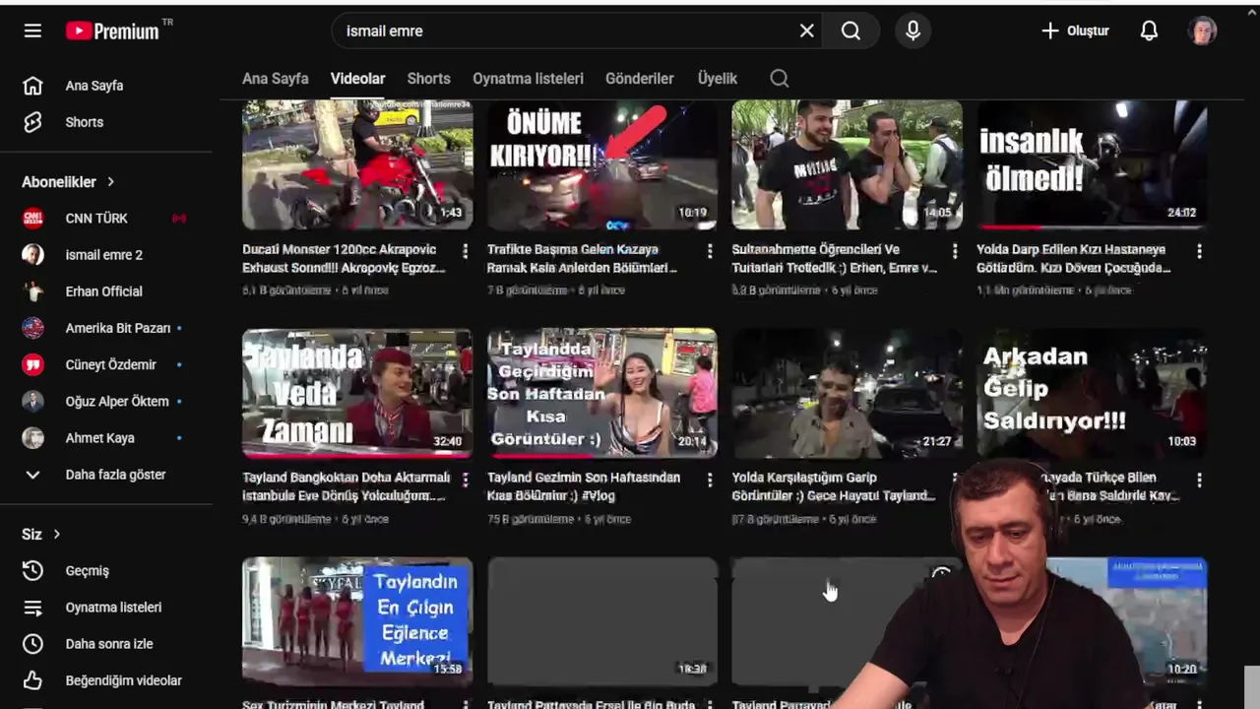Expand Abonelikler section
Viewport: 1260px width, 709px height.
(69, 181)
